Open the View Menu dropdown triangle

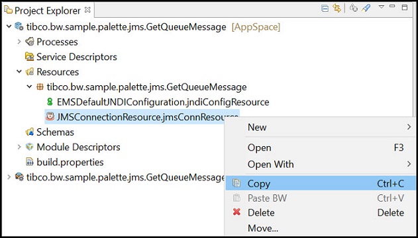pos(381,7)
